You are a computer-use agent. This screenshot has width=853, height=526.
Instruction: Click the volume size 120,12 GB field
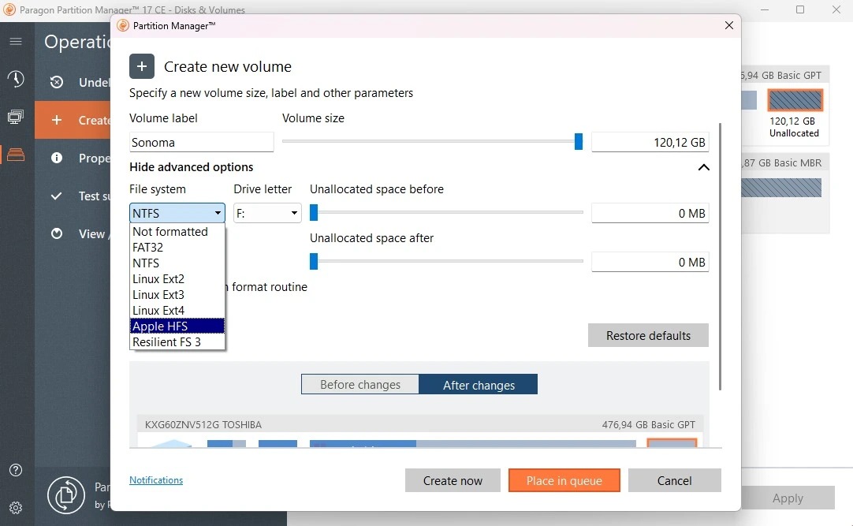click(x=650, y=143)
